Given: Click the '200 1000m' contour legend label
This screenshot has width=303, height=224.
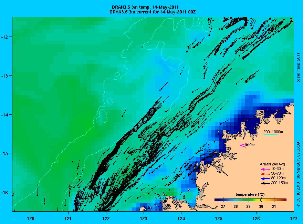Looking at the screenshot, I should [x=273, y=132].
